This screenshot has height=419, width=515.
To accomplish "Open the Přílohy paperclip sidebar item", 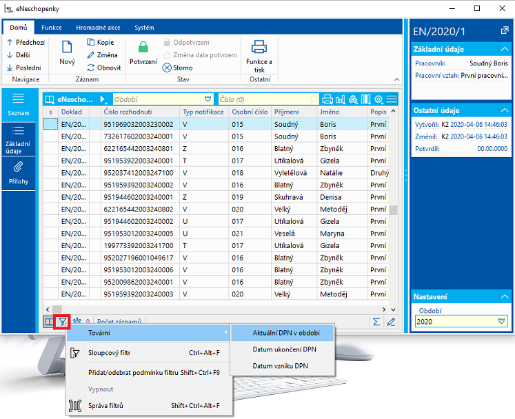I will point(19,170).
